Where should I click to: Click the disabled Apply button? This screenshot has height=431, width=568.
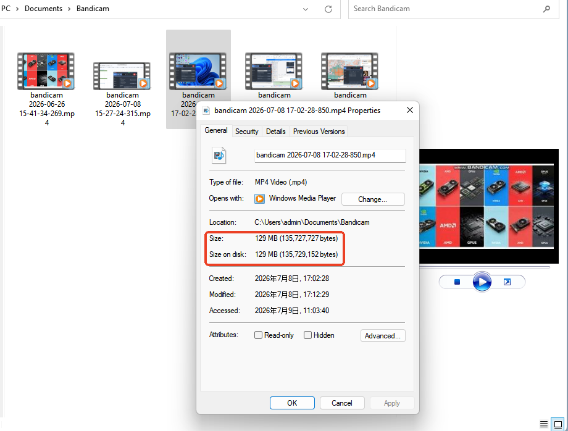(x=392, y=403)
